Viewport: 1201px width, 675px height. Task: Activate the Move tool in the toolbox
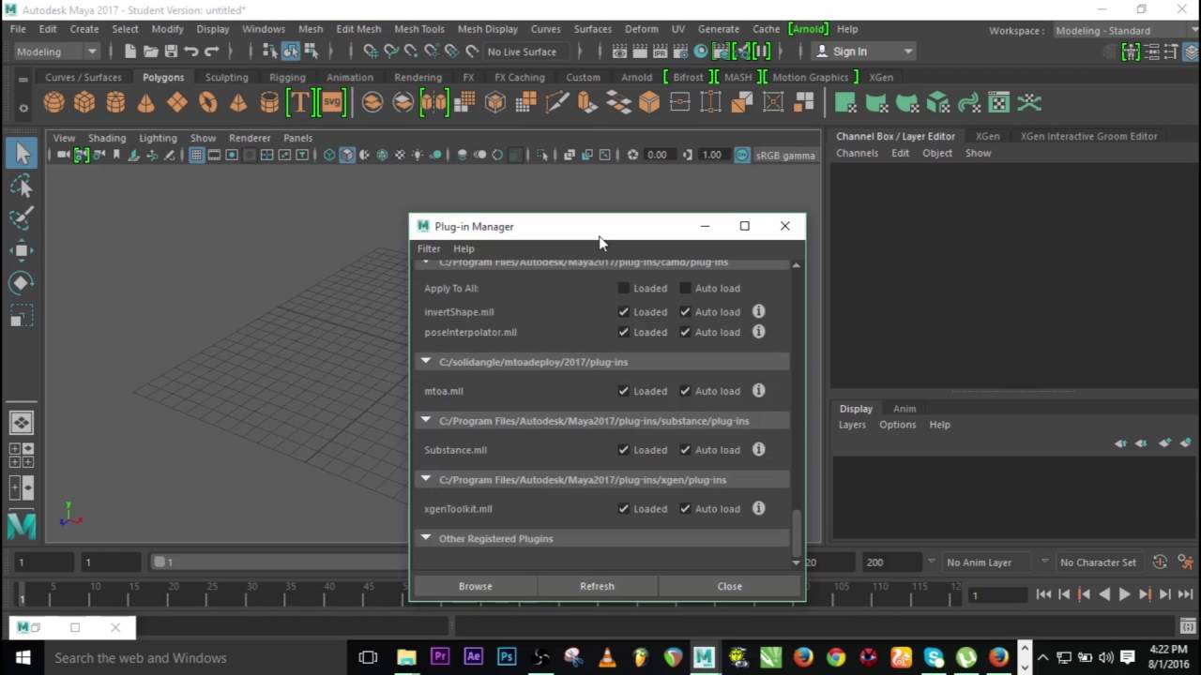(x=22, y=250)
